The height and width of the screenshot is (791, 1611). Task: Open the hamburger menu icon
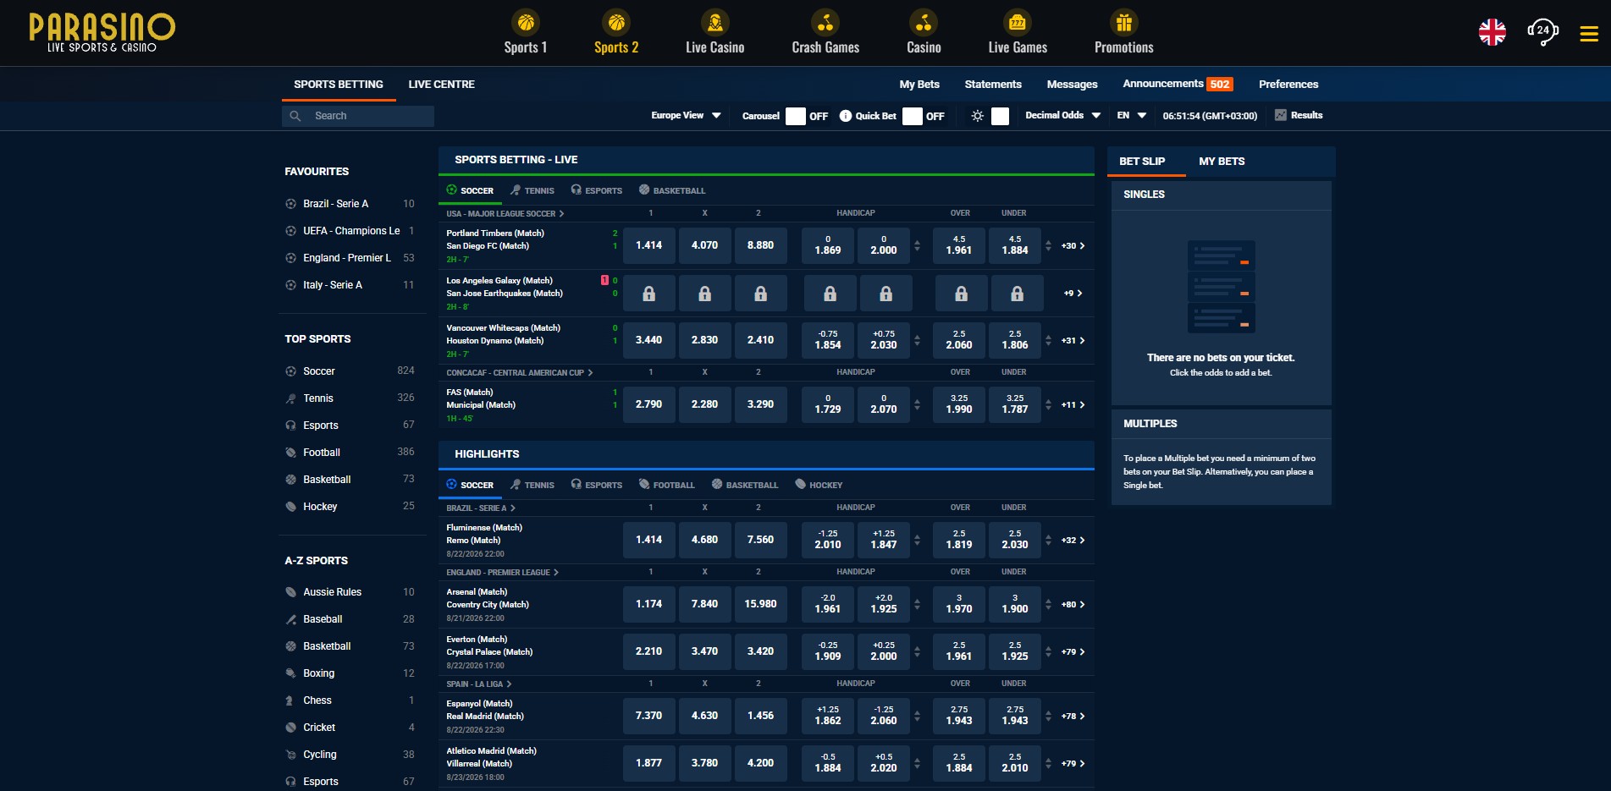pos(1589,33)
